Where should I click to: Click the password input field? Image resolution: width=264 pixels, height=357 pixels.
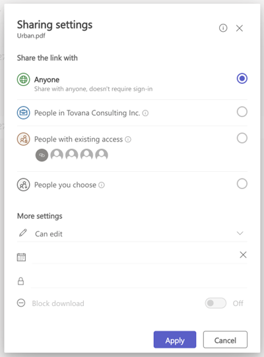coord(139,281)
